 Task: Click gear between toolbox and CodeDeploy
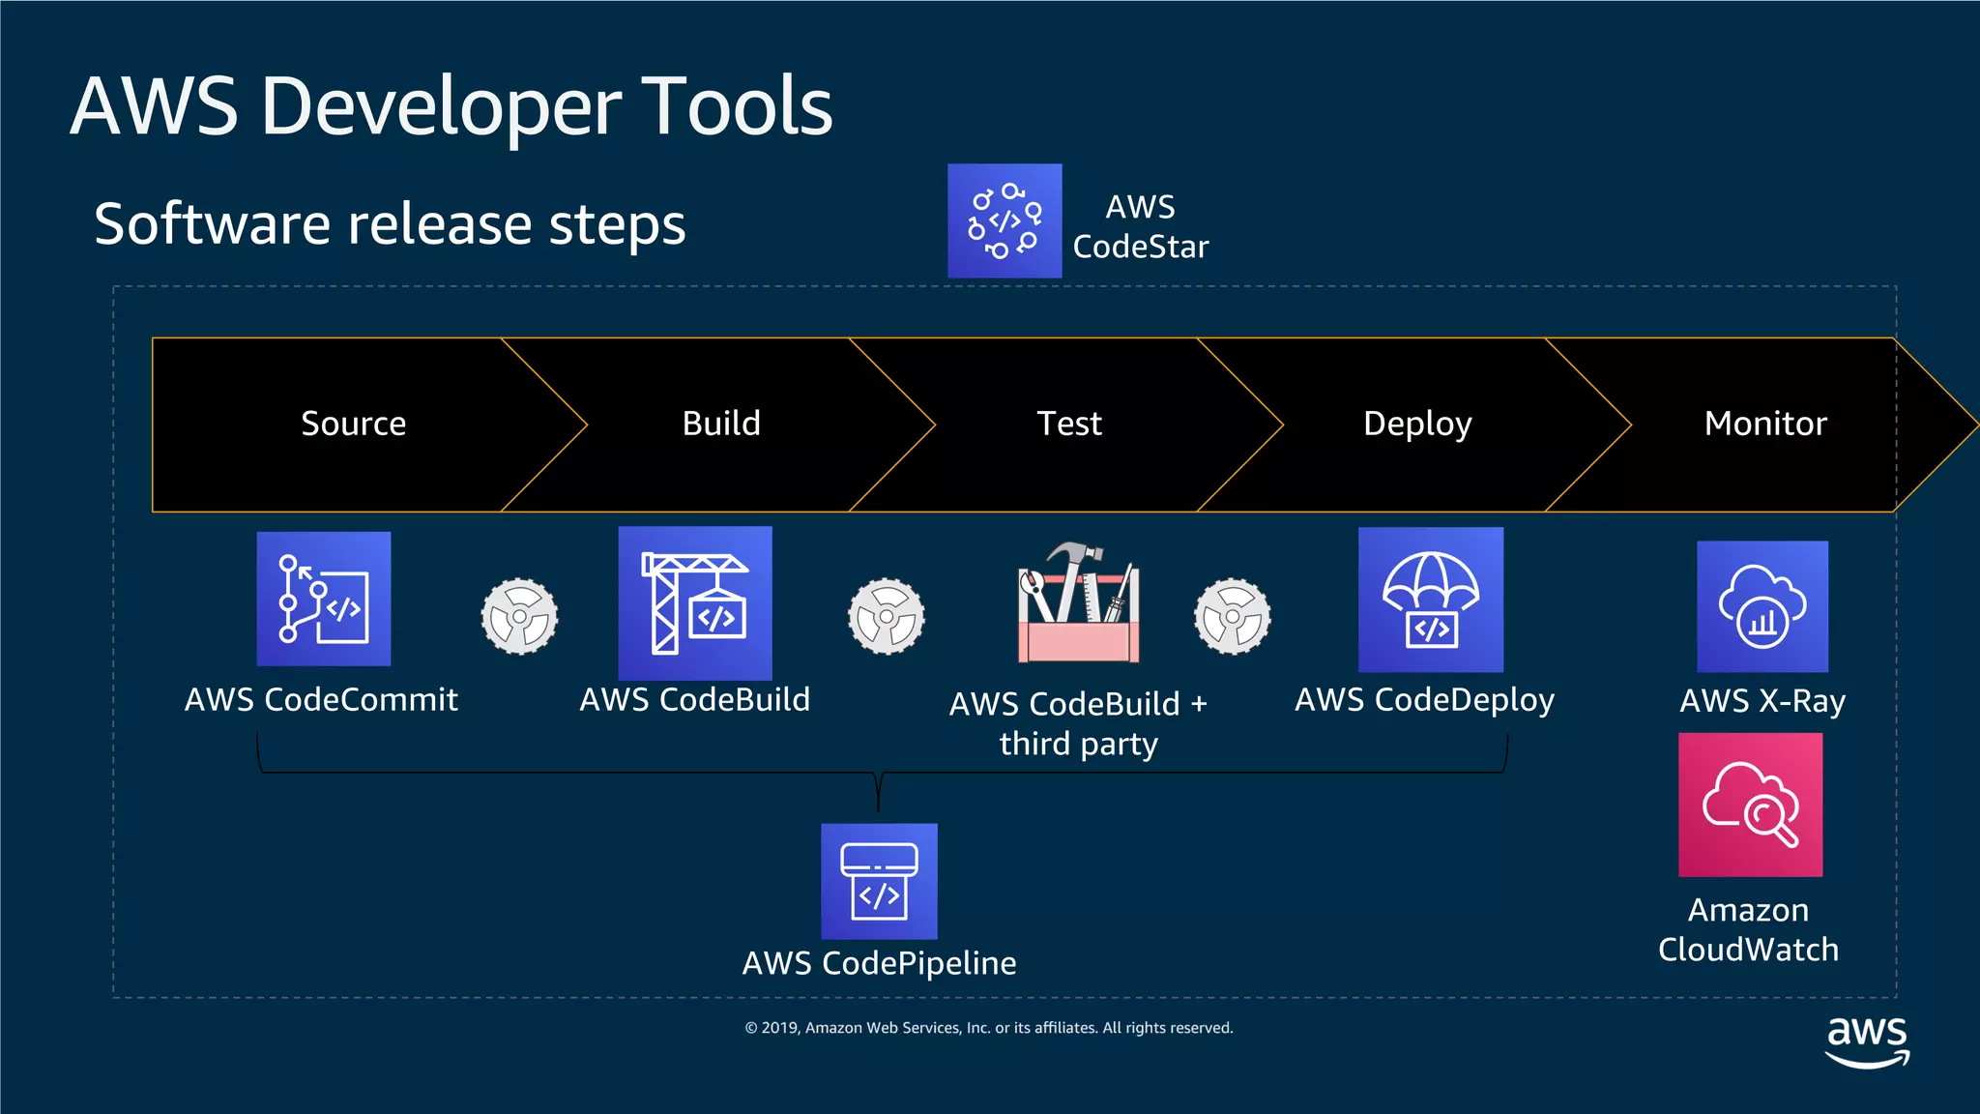[1232, 616]
